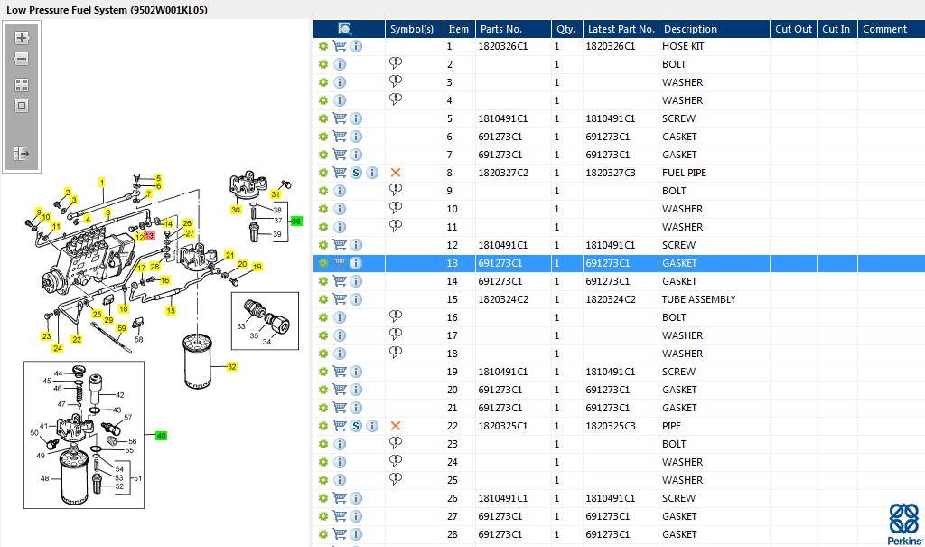The image size is (925, 547).
Task: Click search icon in parts table header
Action: [345, 28]
